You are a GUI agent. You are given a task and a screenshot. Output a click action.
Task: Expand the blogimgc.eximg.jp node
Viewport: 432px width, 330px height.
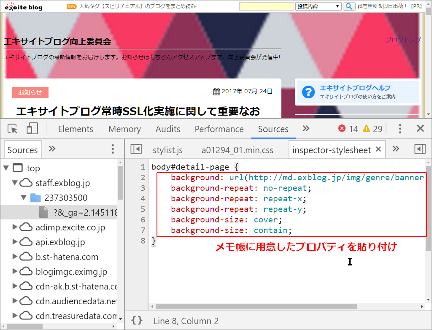(x=15, y=271)
